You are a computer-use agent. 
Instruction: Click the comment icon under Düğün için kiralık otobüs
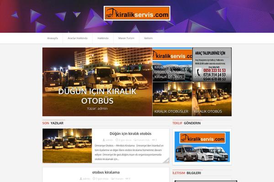(x=135, y=140)
